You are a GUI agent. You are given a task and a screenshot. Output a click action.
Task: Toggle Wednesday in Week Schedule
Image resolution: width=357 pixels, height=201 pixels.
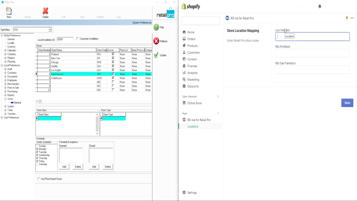tap(37, 155)
